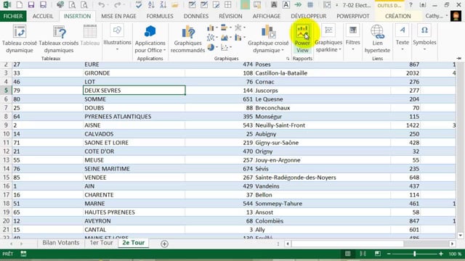Add a new sheet
The image size is (465, 261).
pos(165,244)
